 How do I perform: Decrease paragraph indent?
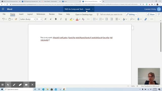tap(107, 19)
